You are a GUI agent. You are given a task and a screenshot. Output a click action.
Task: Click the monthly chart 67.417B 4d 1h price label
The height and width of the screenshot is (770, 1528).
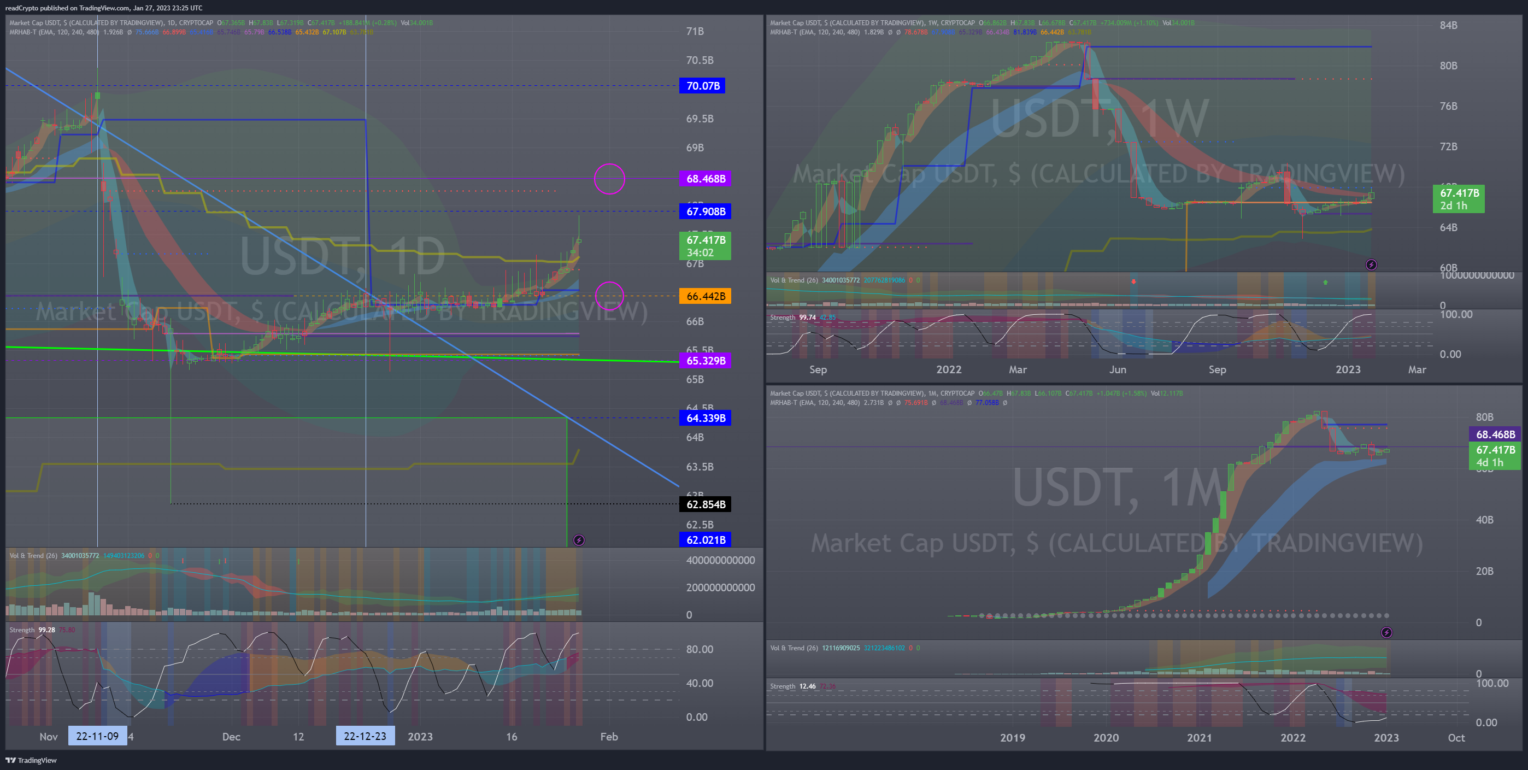pos(1495,456)
